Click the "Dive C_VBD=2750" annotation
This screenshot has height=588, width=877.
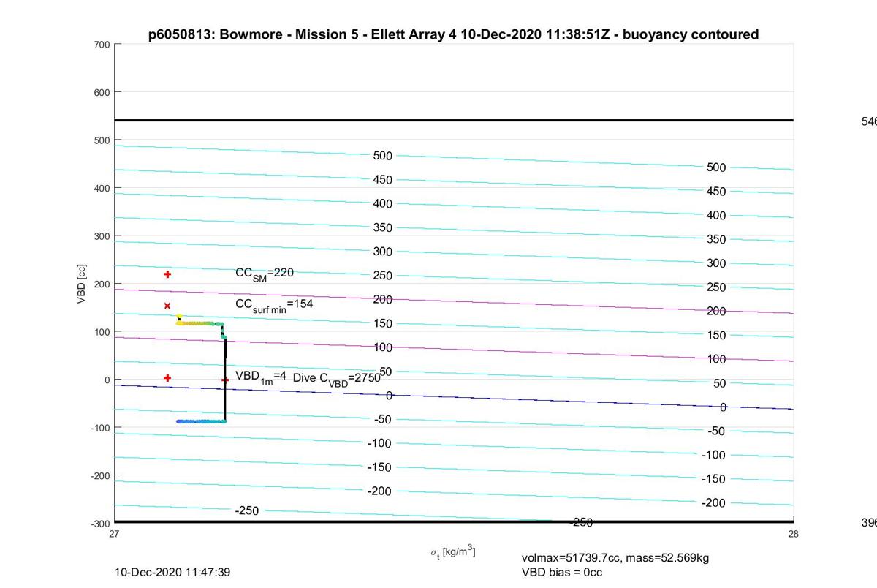(x=337, y=378)
